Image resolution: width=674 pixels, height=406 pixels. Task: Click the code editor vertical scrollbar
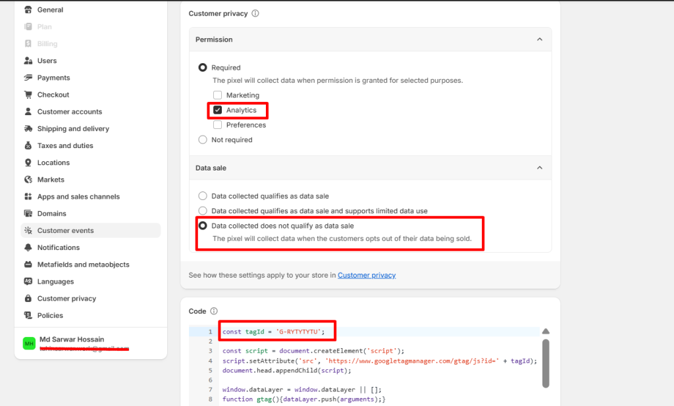click(546, 362)
